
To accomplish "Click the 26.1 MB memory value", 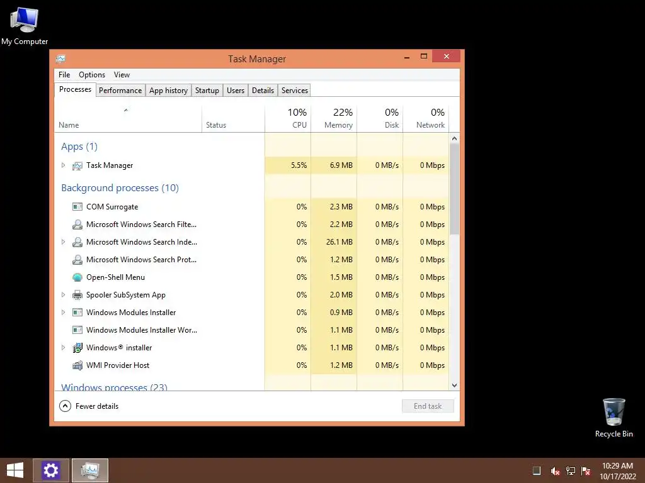I will (340, 242).
